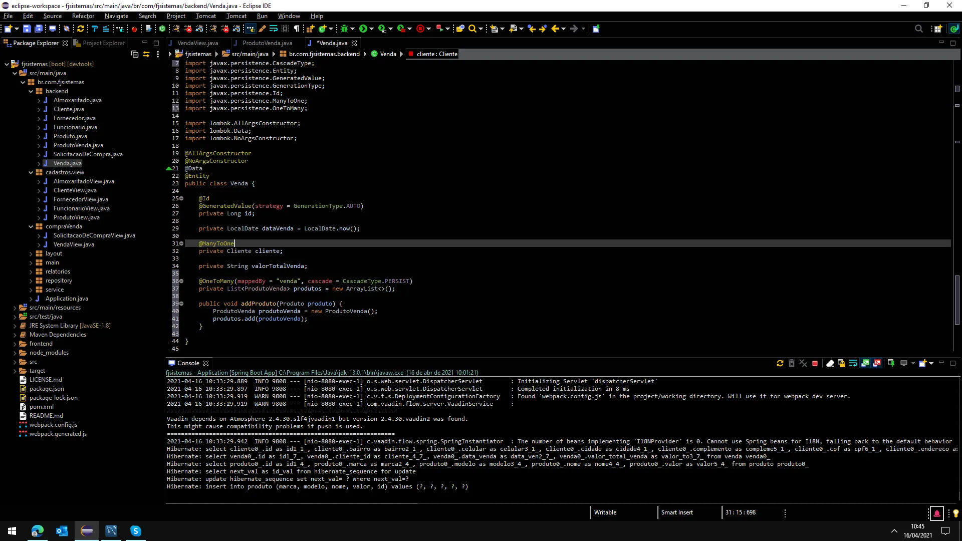The image size is (962, 541).
Task: Click the Debug bug icon
Action: 344,29
